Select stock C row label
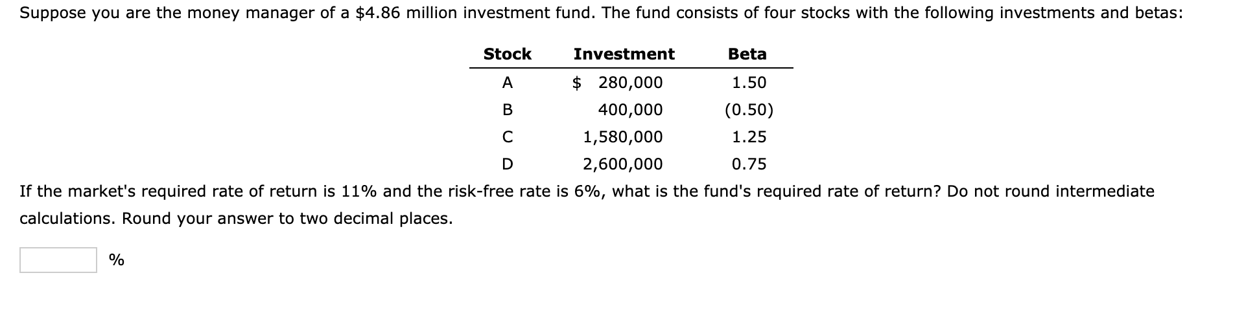Viewport: 1233px width, 317px height. pos(507,137)
